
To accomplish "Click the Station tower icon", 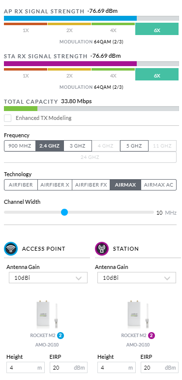I will [x=102, y=249].
